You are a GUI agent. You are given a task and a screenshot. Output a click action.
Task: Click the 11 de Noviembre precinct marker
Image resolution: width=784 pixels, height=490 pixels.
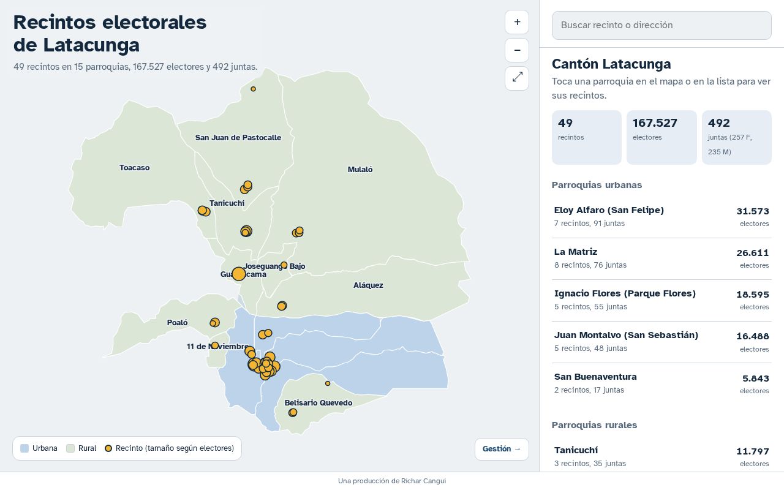[215, 345]
